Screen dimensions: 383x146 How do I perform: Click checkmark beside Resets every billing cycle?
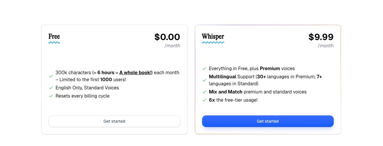pos(51,96)
